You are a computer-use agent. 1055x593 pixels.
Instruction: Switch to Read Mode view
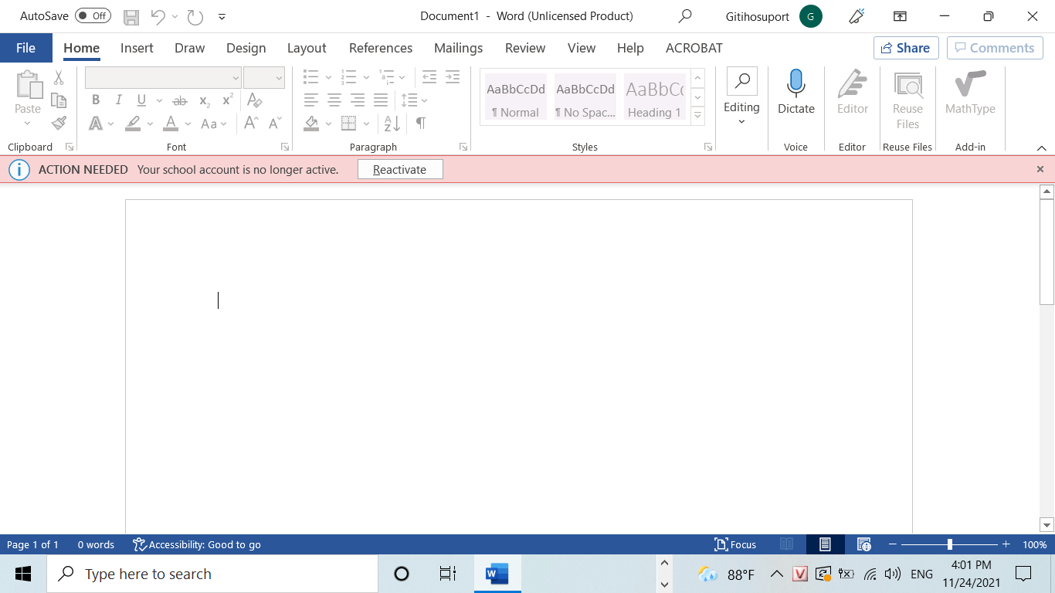coord(786,544)
